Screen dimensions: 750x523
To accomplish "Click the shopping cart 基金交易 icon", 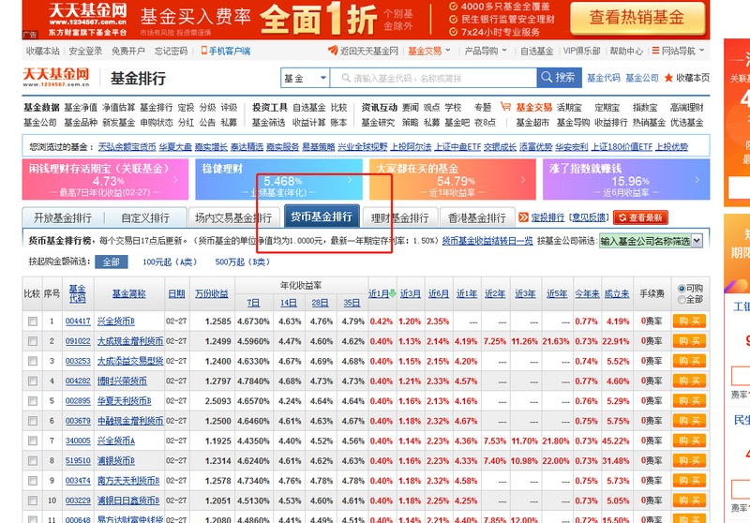I will 505,106.
